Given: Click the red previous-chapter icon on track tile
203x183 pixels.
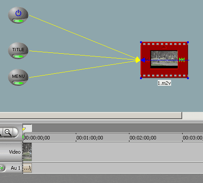Looking at the screenshot, I should pos(147,60).
